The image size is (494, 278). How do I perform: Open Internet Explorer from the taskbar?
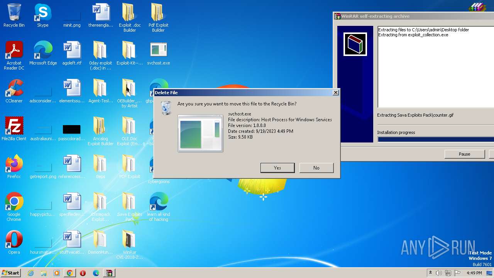coord(31,273)
